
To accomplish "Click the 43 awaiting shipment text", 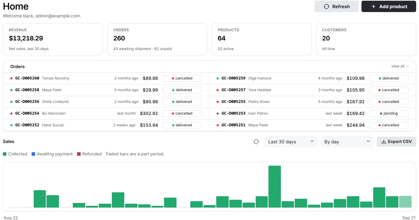I will click(x=132, y=49).
